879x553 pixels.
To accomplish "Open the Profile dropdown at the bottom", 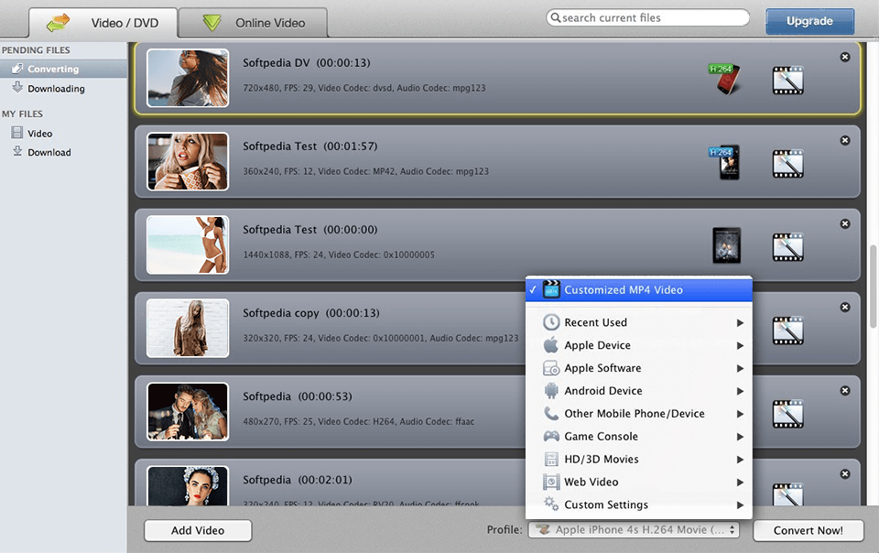I will click(634, 530).
